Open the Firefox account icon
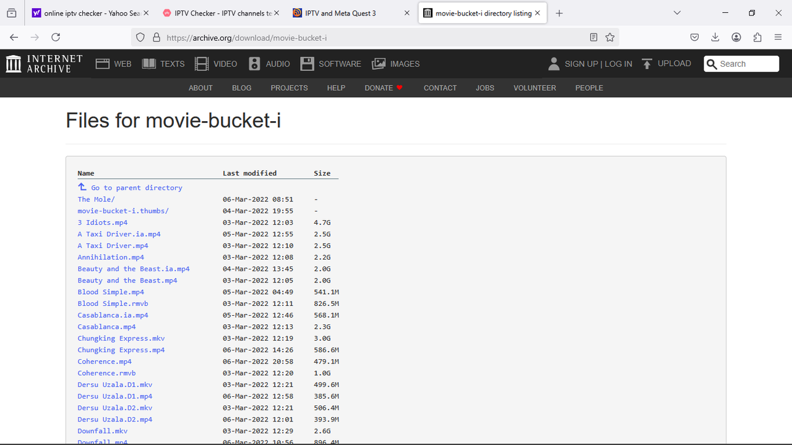The width and height of the screenshot is (792, 445). 736,37
